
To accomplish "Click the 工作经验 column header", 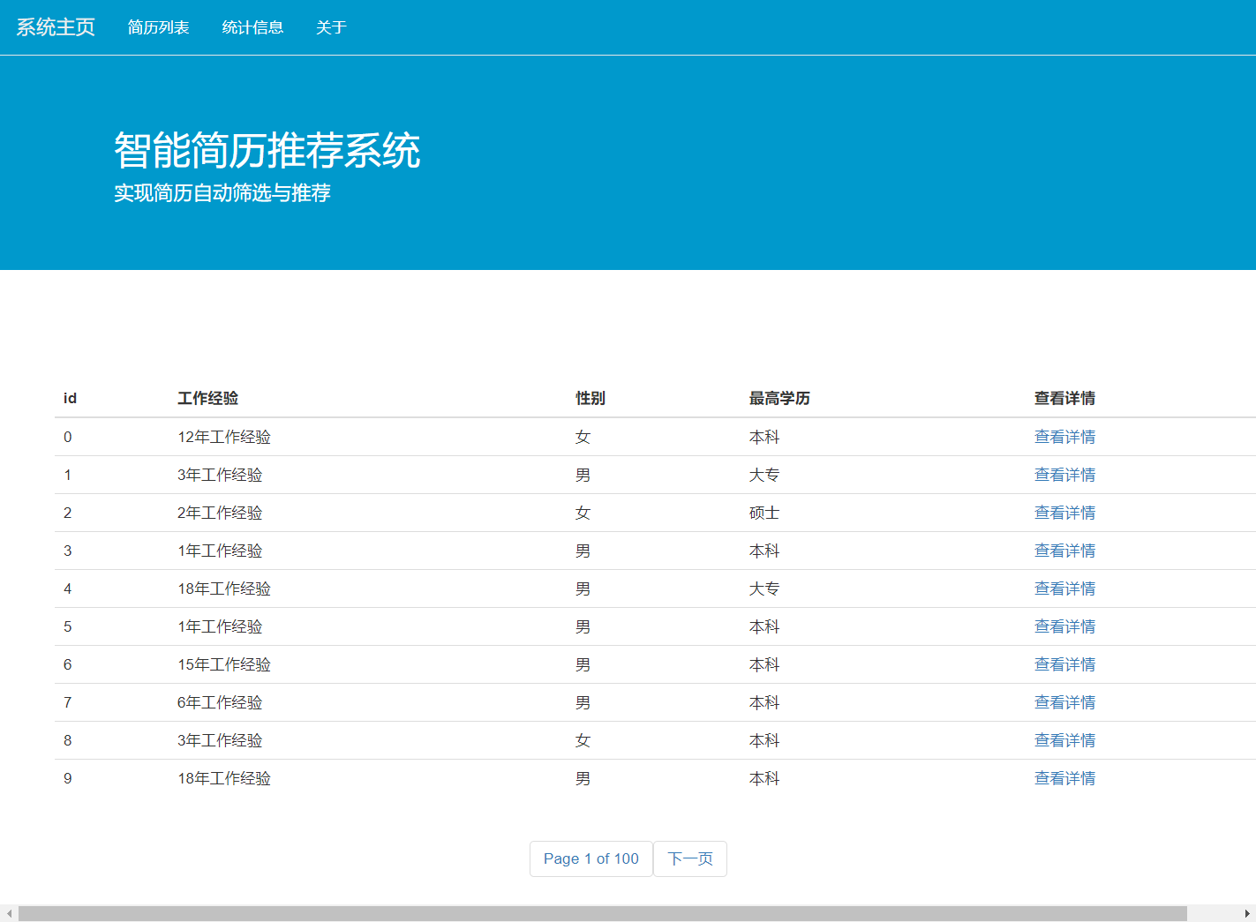I will (207, 398).
